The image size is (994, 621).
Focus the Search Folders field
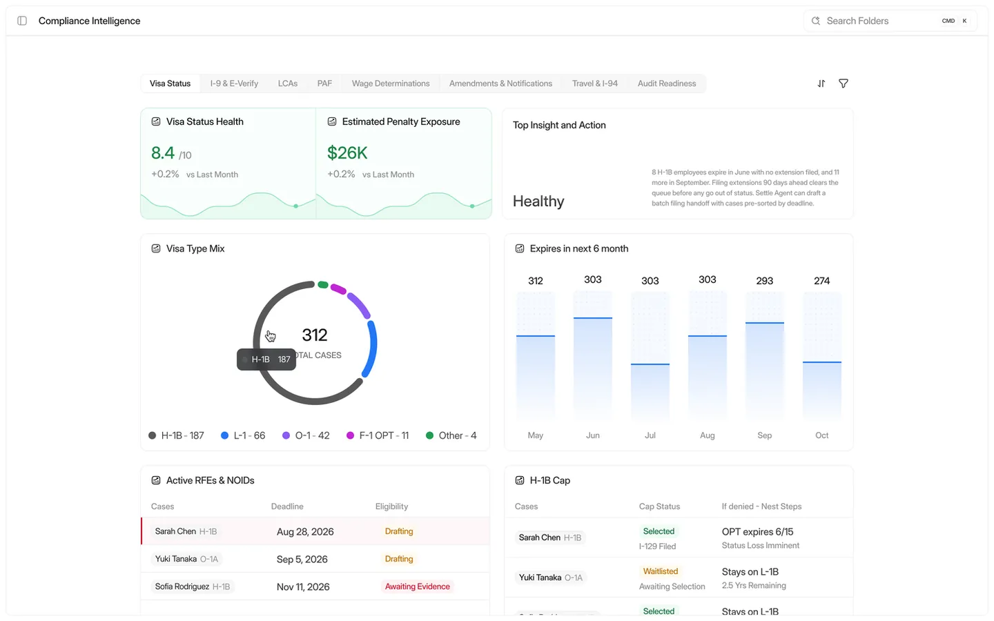click(x=890, y=21)
